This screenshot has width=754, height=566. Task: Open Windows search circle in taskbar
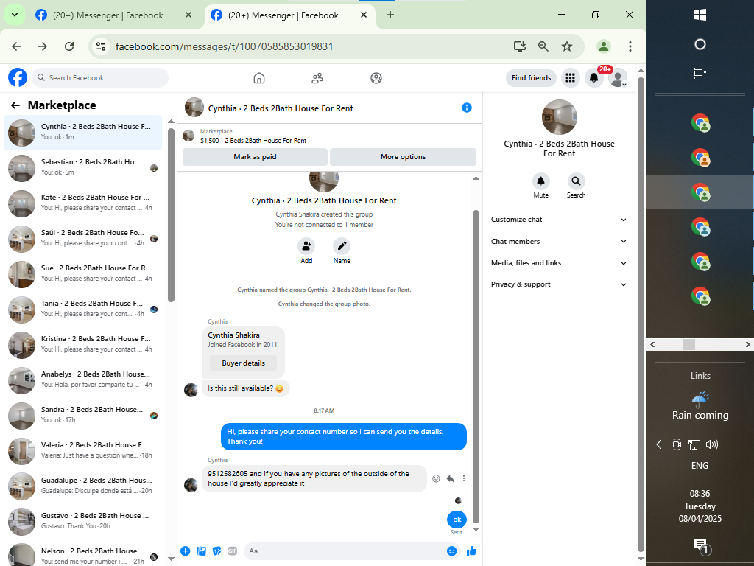pyautogui.click(x=700, y=44)
